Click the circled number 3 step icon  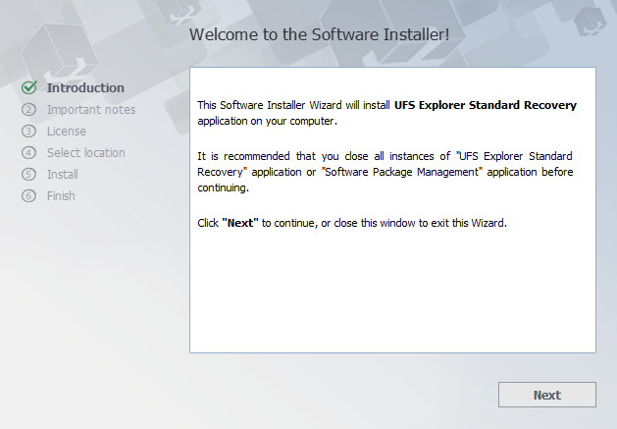(x=28, y=132)
